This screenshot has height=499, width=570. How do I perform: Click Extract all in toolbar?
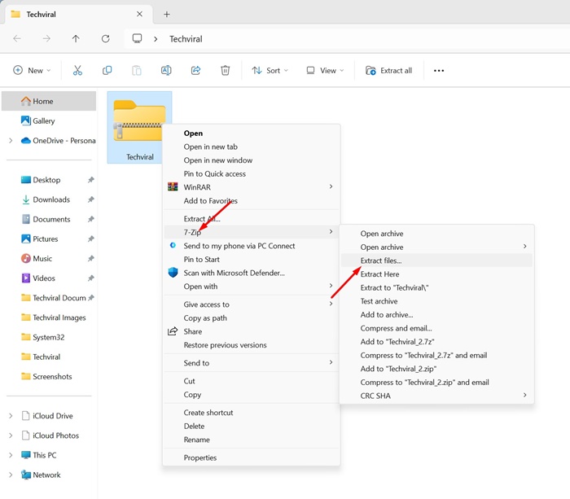tap(388, 71)
